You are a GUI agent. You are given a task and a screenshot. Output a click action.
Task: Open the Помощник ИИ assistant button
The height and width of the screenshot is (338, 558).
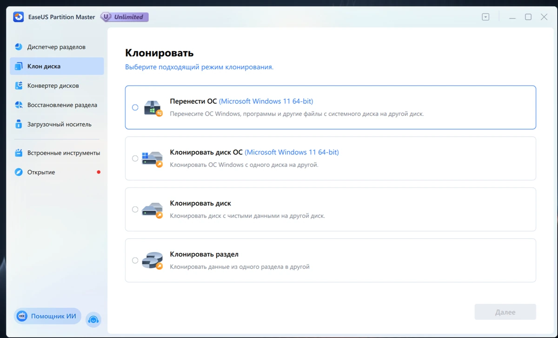pos(47,316)
